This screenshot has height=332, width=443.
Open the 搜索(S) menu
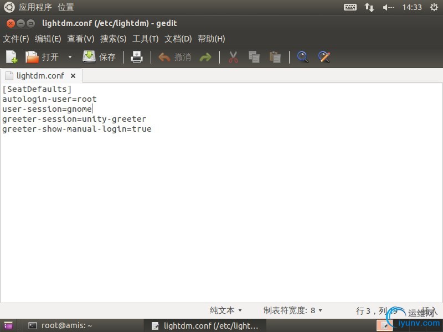coord(113,39)
